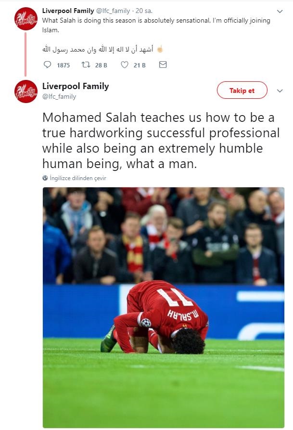The height and width of the screenshot is (430, 293).
Task: Follow account with Takip et button
Action: coord(242,90)
